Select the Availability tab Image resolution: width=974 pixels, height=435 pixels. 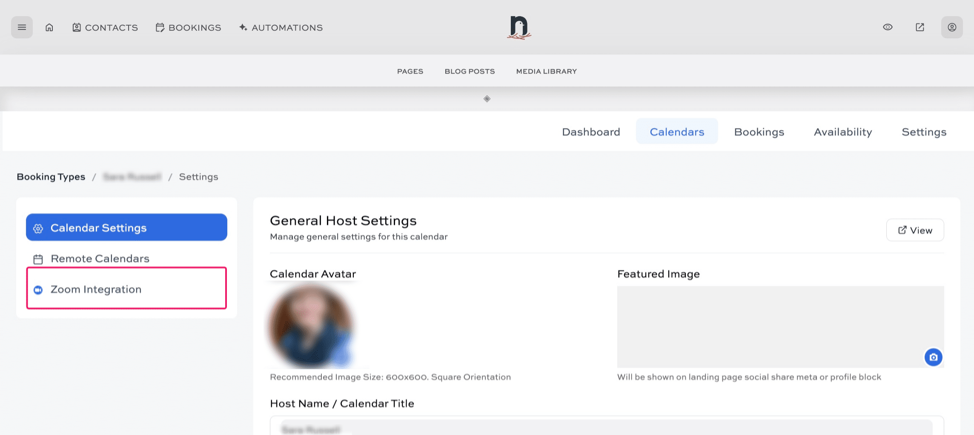pos(843,132)
